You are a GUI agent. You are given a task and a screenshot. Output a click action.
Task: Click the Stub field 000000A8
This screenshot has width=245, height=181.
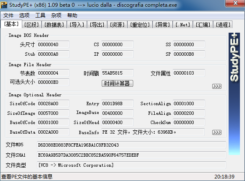(53, 54)
